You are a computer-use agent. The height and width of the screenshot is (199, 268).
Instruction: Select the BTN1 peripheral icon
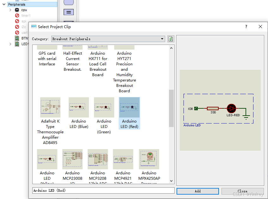point(17,38)
